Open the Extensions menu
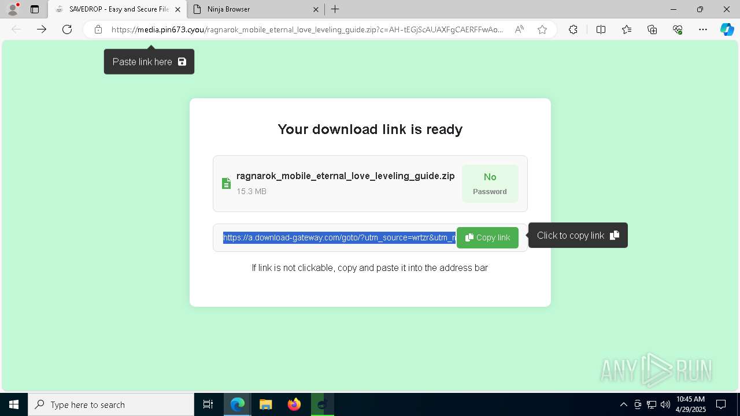The width and height of the screenshot is (740, 416). pos(573,29)
